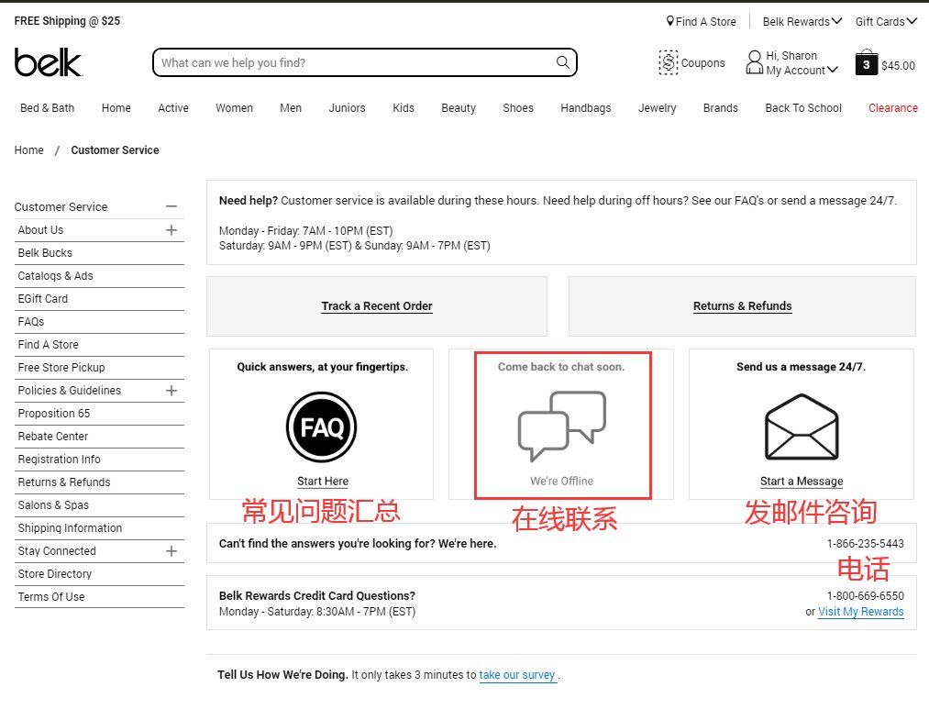Click phone number 1-800-669-6550
The height and width of the screenshot is (709, 929).
tap(866, 596)
